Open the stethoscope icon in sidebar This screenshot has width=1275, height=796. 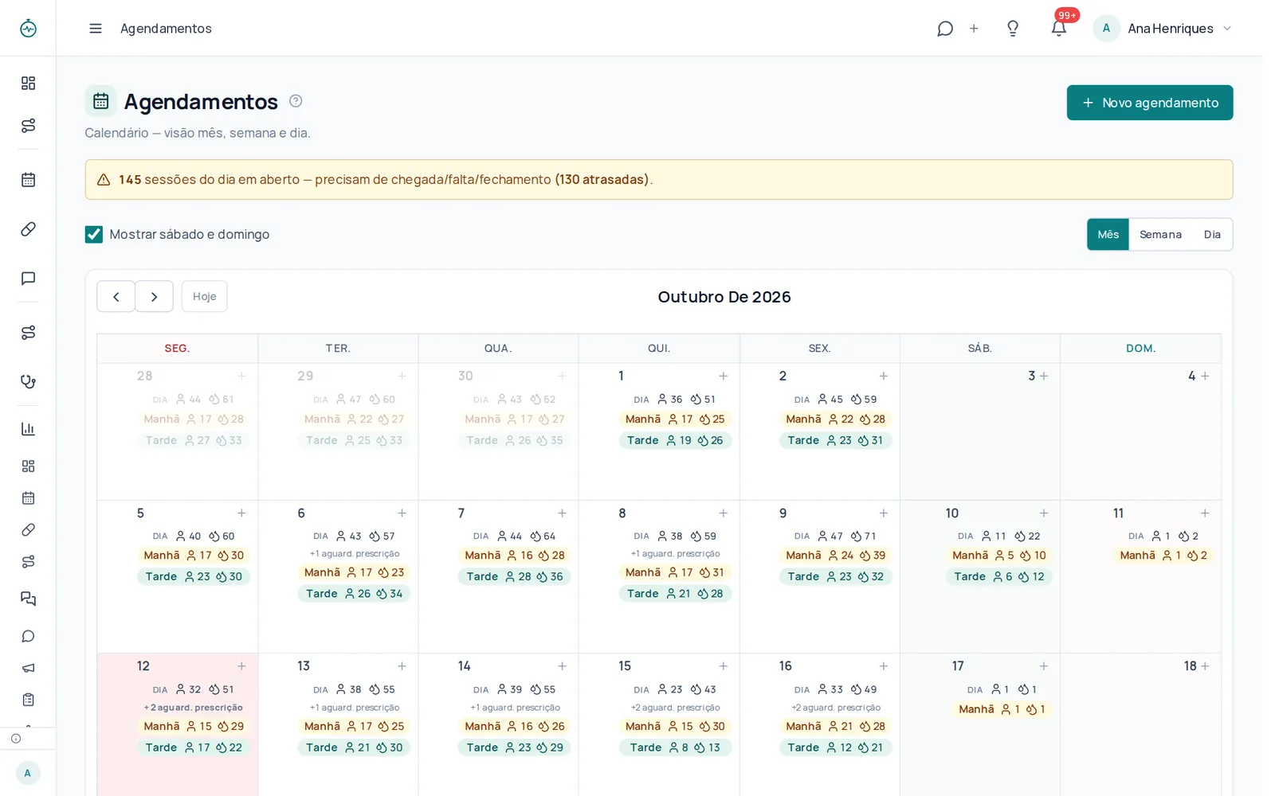point(28,381)
